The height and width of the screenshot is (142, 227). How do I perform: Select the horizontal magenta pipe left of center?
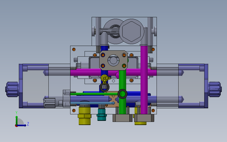coord(85,72)
